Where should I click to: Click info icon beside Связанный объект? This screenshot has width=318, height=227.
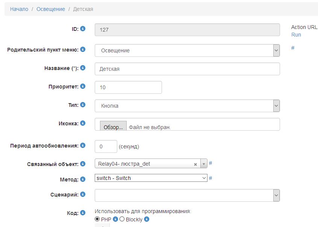[83, 164]
